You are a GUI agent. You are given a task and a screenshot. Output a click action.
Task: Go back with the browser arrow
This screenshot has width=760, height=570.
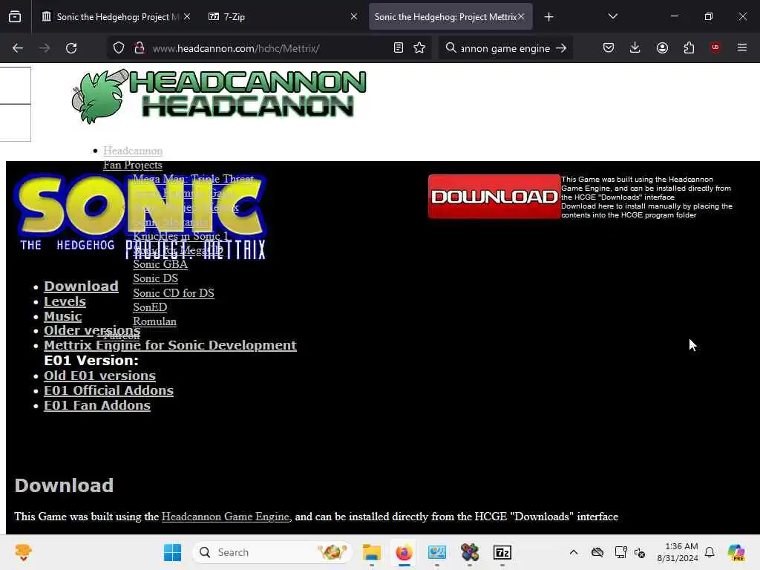click(18, 48)
